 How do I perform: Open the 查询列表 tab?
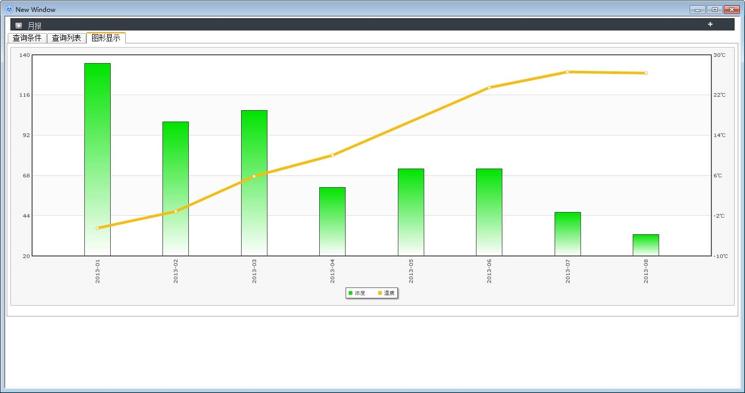tap(67, 38)
